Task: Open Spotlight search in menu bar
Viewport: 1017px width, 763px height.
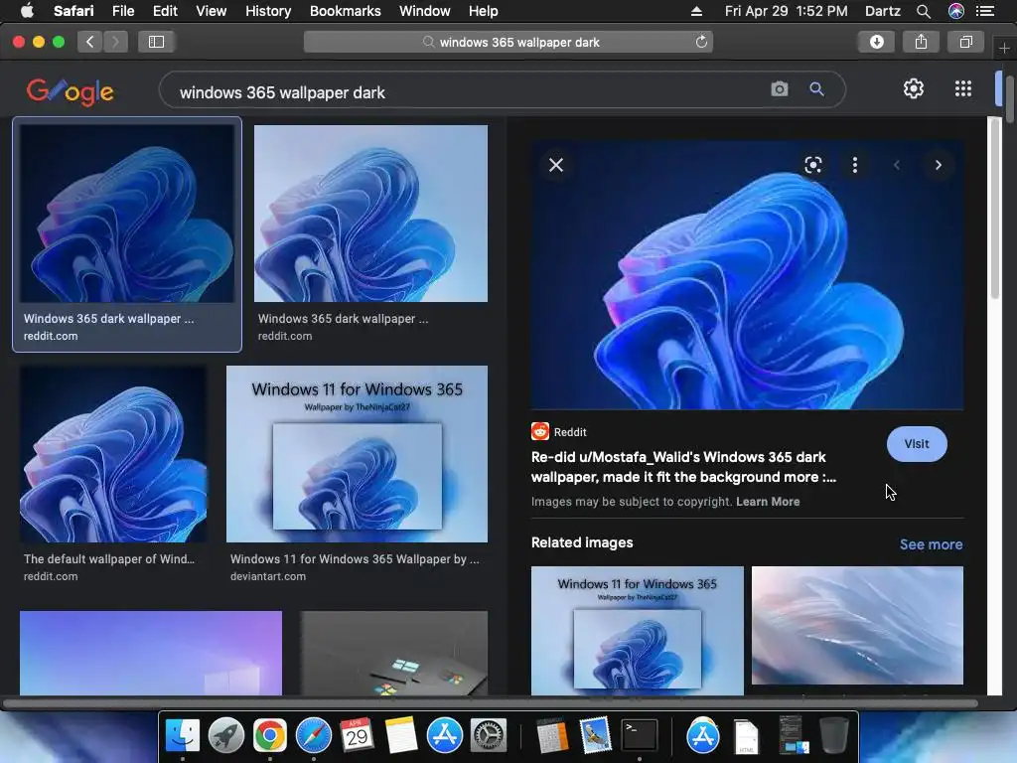Action: 924,11
